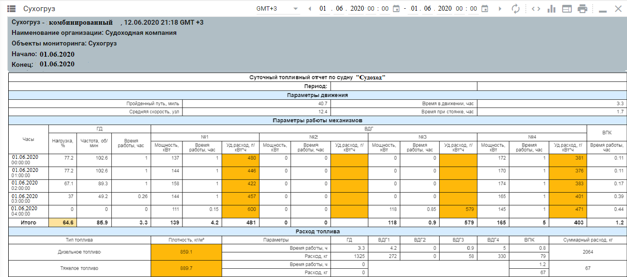
Task: Show the bar chart view
Action: pos(551,9)
